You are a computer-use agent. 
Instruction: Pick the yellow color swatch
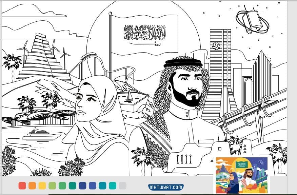click(42, 186)
